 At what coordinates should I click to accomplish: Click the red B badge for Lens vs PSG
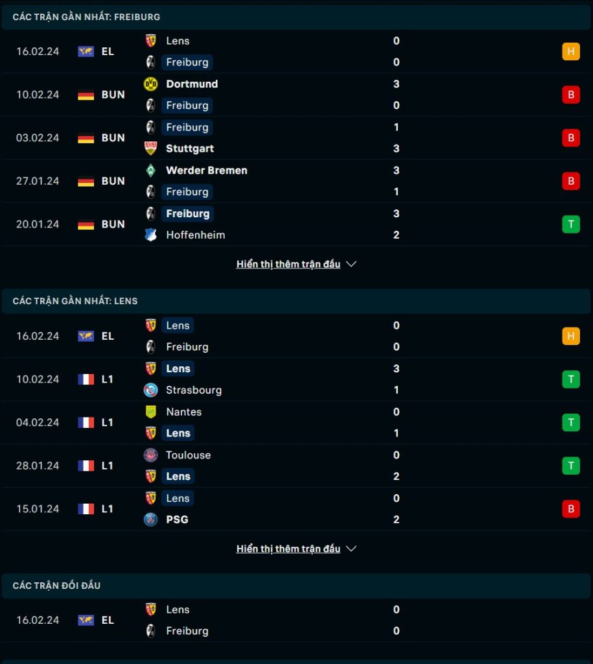pos(570,508)
